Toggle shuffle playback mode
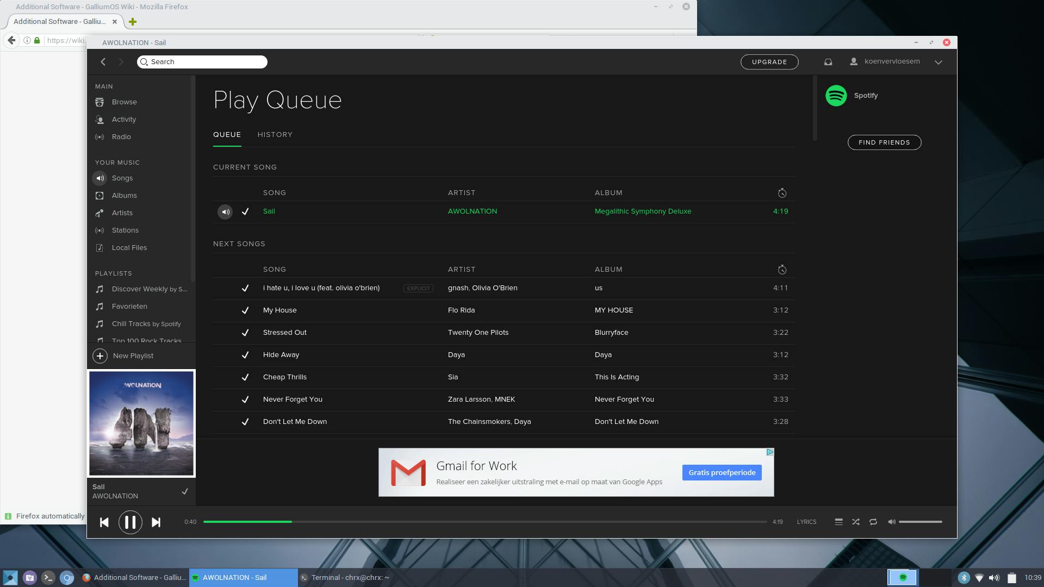 [856, 522]
